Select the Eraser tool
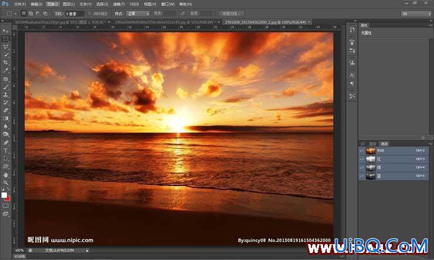Viewport: 434px width, 260px height. [x=5, y=110]
